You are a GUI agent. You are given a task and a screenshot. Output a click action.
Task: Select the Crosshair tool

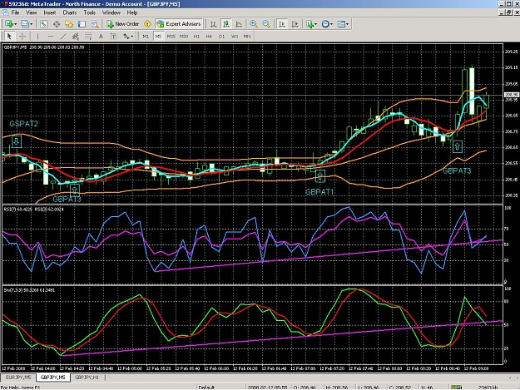tap(22, 36)
